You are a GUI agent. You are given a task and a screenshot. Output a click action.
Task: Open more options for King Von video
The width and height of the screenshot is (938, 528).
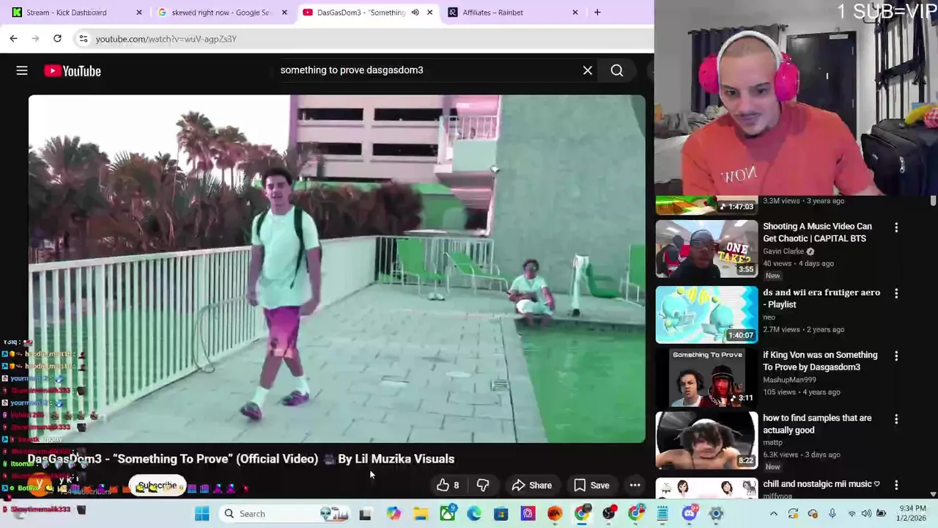click(896, 356)
